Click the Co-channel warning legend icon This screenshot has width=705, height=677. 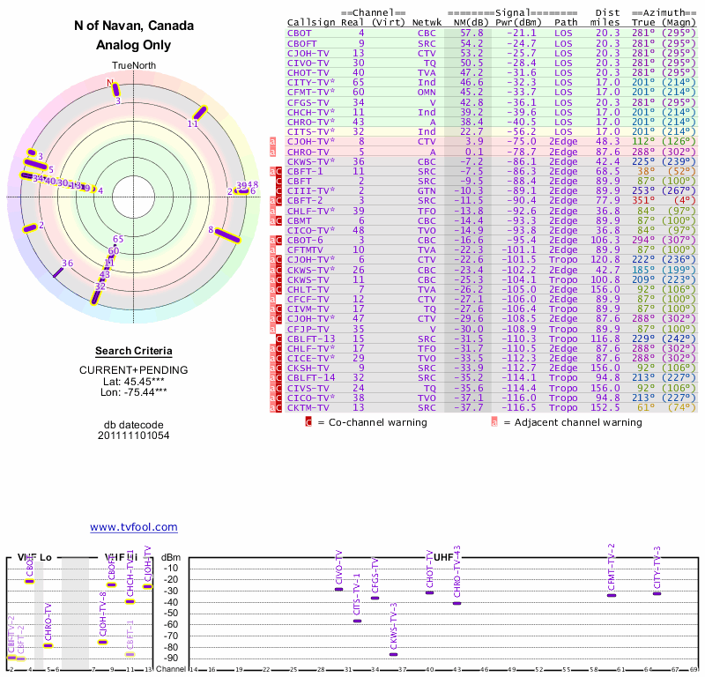click(308, 422)
